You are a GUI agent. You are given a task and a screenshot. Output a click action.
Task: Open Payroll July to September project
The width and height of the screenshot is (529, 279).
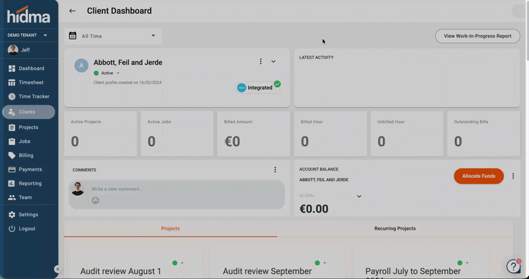tap(413, 272)
